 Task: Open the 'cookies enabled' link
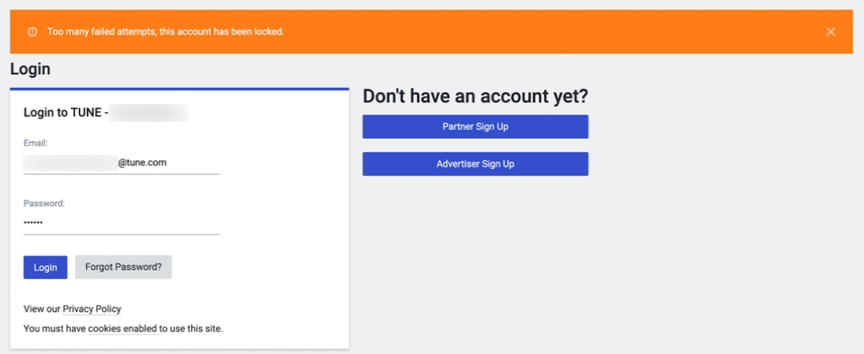[123, 329]
